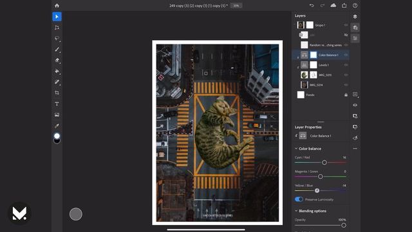The height and width of the screenshot is (232, 412).
Task: Select the IMG_0235 layer
Action: tap(321, 75)
